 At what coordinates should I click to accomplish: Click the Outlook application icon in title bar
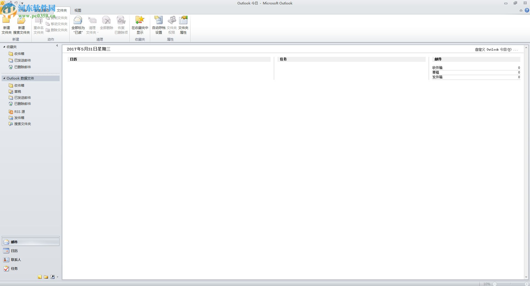[2, 3]
